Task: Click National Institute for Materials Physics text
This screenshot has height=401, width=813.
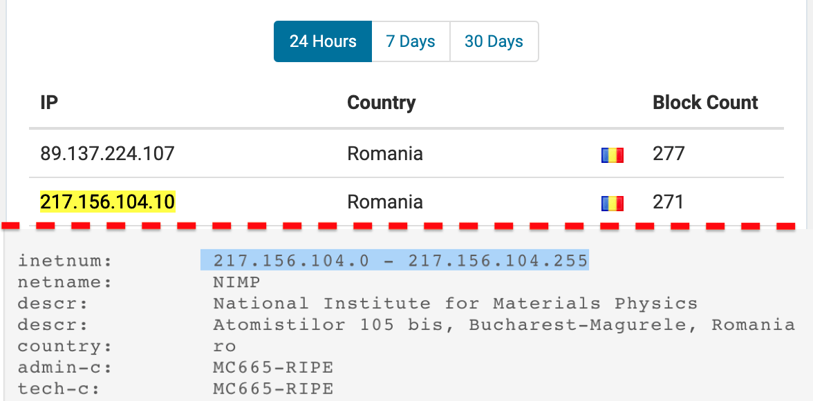Action: click(455, 303)
